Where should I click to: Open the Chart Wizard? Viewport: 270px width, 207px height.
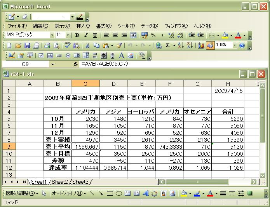[201, 45]
